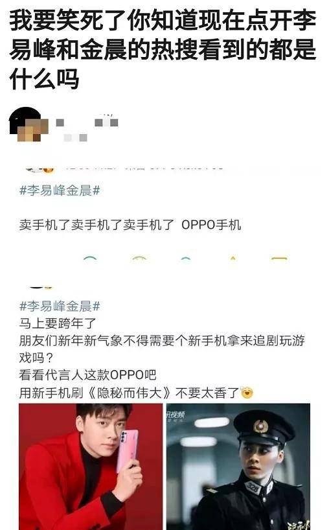329x530 pixels.
Task: Click the 328 collar number badge
Action: (253, 487)
